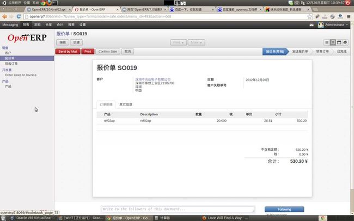Image resolution: width=354 pixels, height=221 pixels.
Task: Switch to form view icon
Action: [x=333, y=42]
